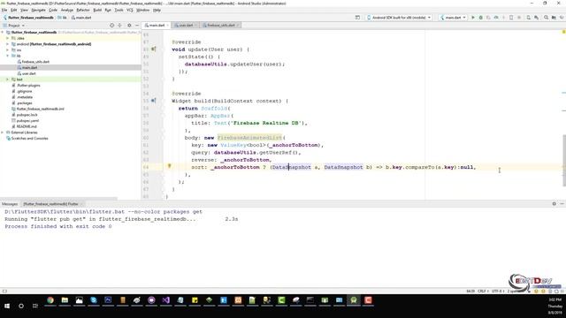Expand the .idea folder
The width and height of the screenshot is (566, 318).
[7, 38]
